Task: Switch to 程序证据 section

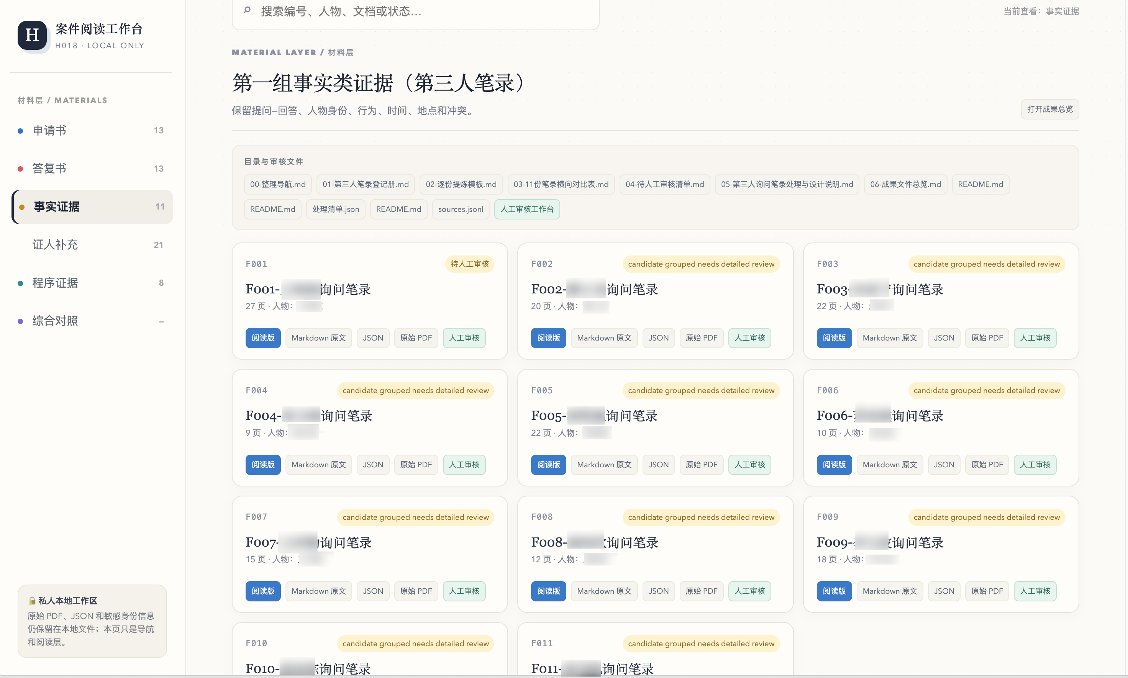Action: click(x=92, y=283)
